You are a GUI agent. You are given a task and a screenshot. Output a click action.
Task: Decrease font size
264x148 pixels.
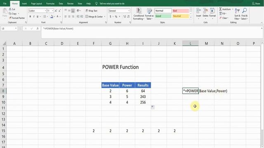tap(59, 11)
